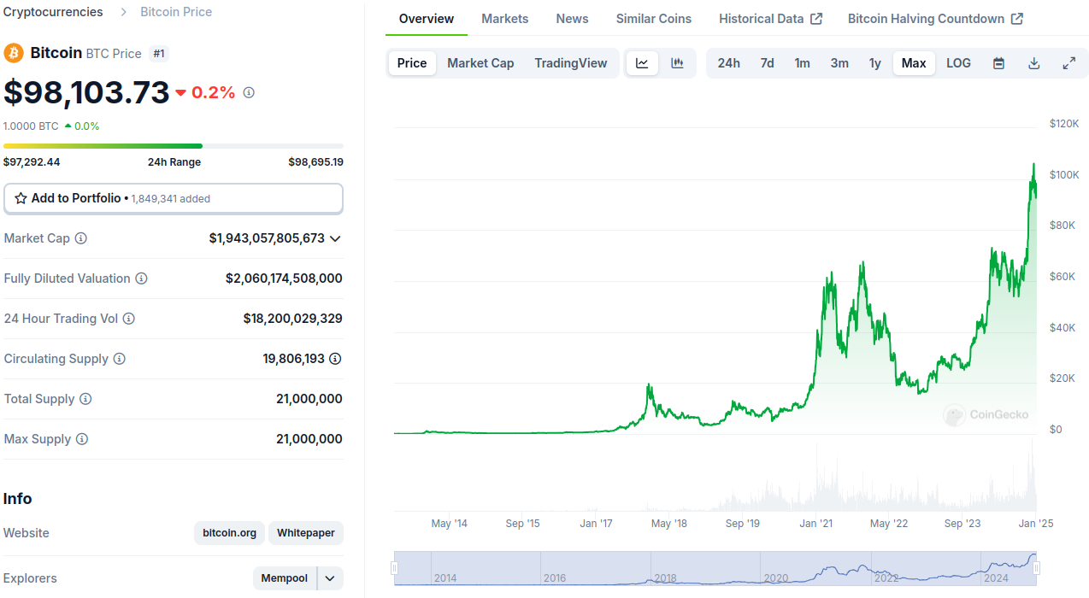Open the calendar date picker above the chart
Viewport: 1089px width, 598px height.
[x=998, y=62]
